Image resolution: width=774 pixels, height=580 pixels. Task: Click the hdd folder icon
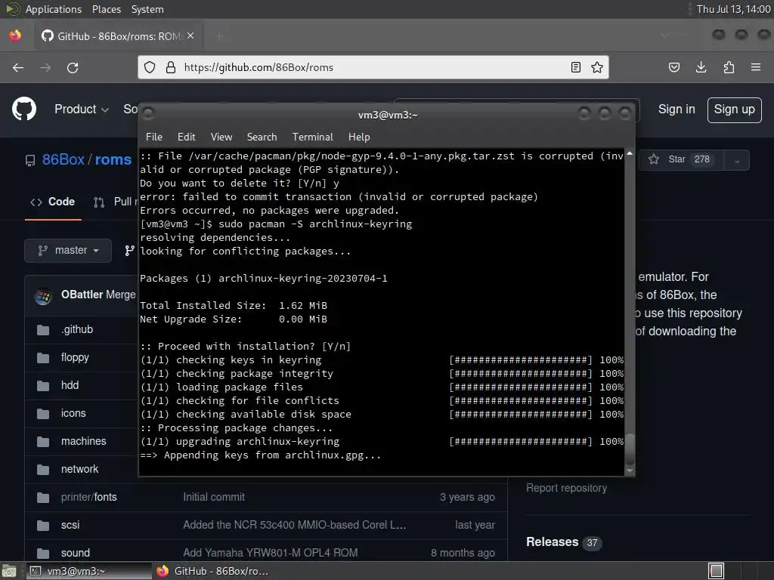(43, 385)
